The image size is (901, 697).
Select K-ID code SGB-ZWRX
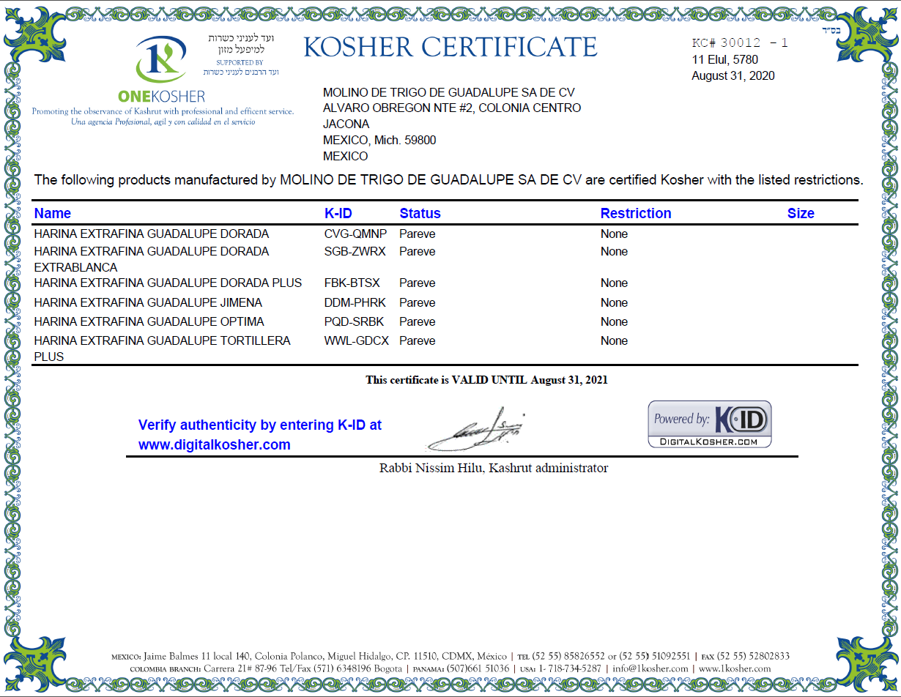(x=355, y=251)
